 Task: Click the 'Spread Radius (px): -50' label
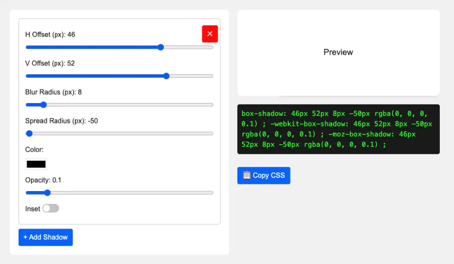click(x=62, y=121)
